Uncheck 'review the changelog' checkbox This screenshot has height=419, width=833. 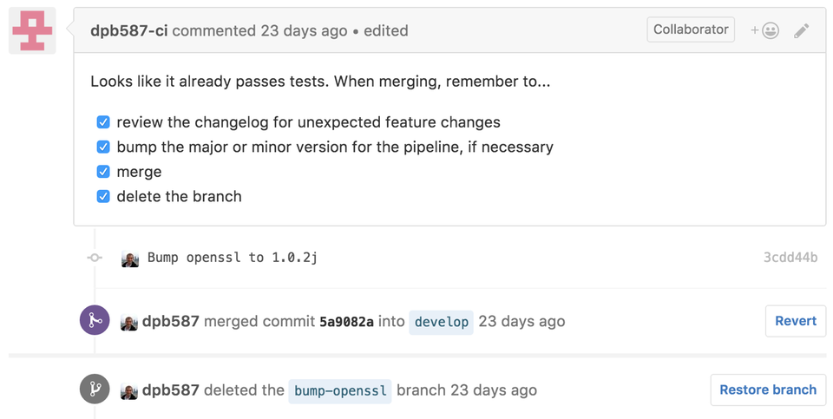[x=103, y=122]
